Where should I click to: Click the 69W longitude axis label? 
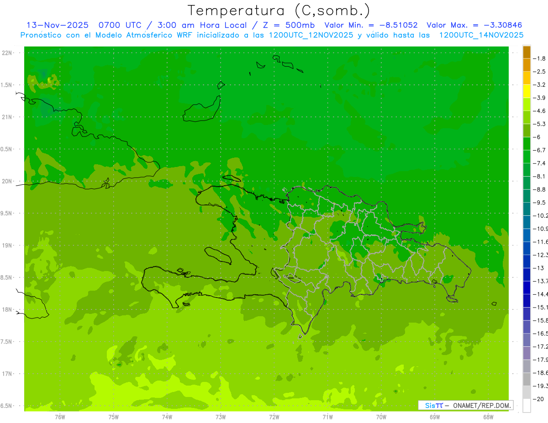tap(435, 417)
